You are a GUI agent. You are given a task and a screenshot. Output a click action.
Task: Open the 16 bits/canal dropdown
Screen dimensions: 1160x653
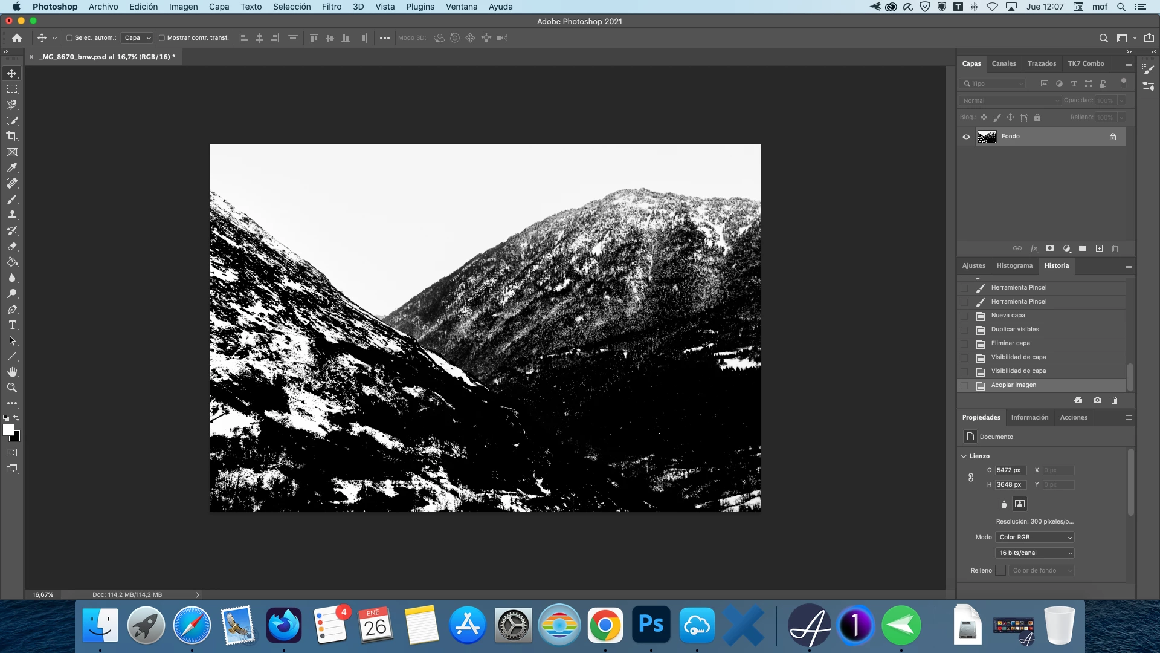click(1035, 553)
